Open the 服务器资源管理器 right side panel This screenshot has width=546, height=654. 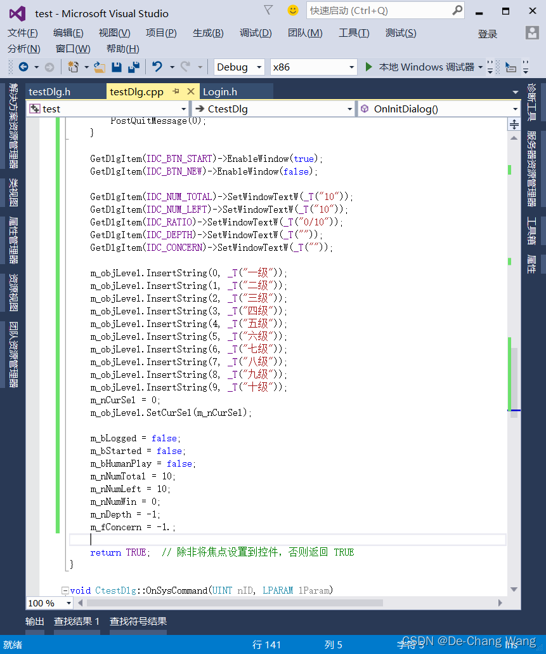coord(531,169)
